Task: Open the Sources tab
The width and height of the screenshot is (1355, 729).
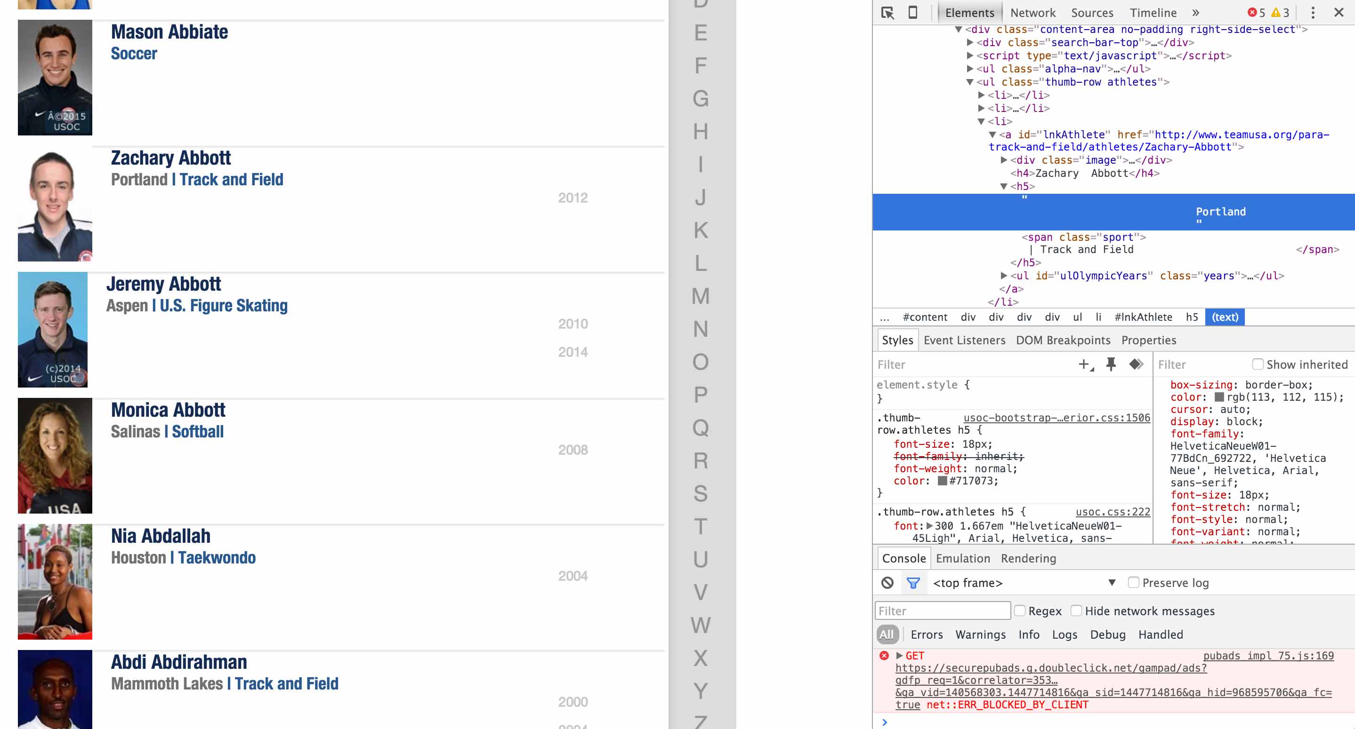Action: pos(1092,13)
